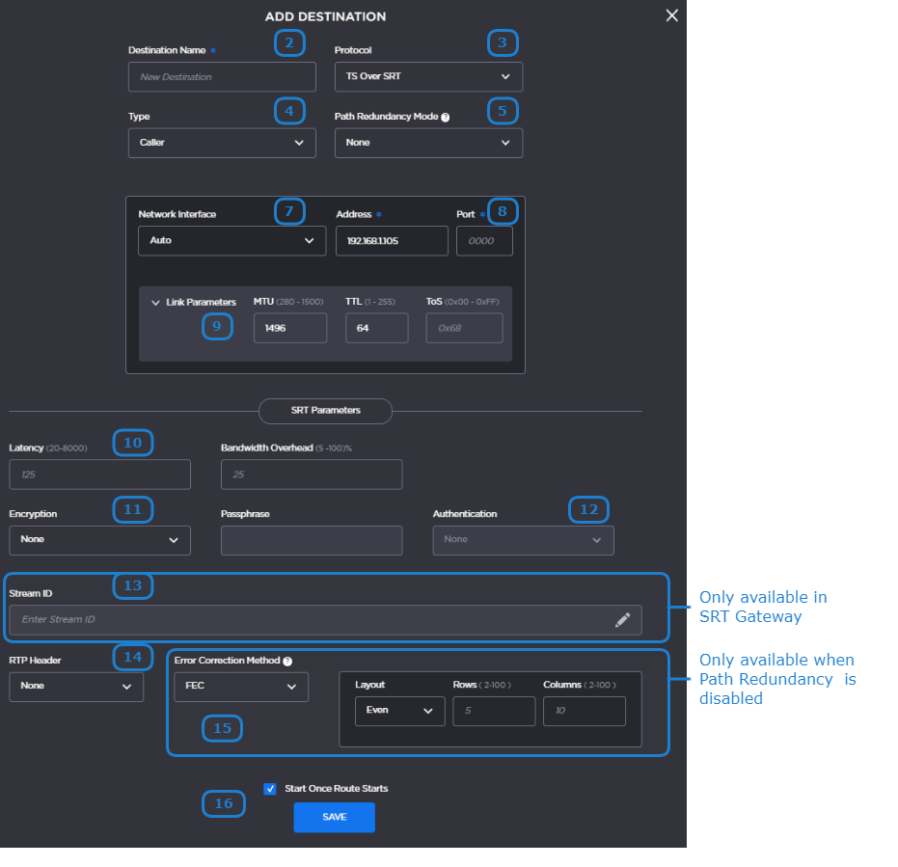Open the Encryption dropdown

pyautogui.click(x=99, y=540)
